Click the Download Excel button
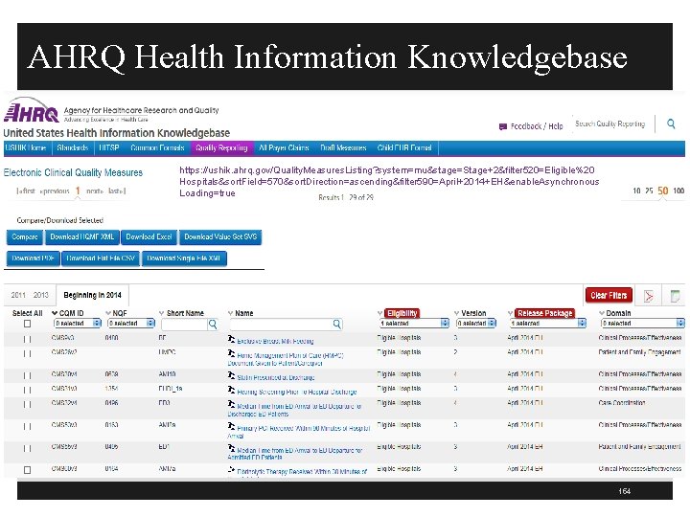This screenshot has width=690, height=517. click(x=149, y=237)
